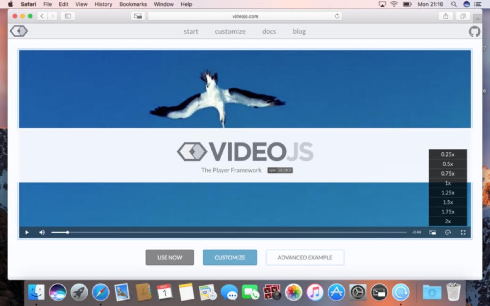Open the GitHub icon link
Image resolution: width=490 pixels, height=306 pixels.
point(474,31)
